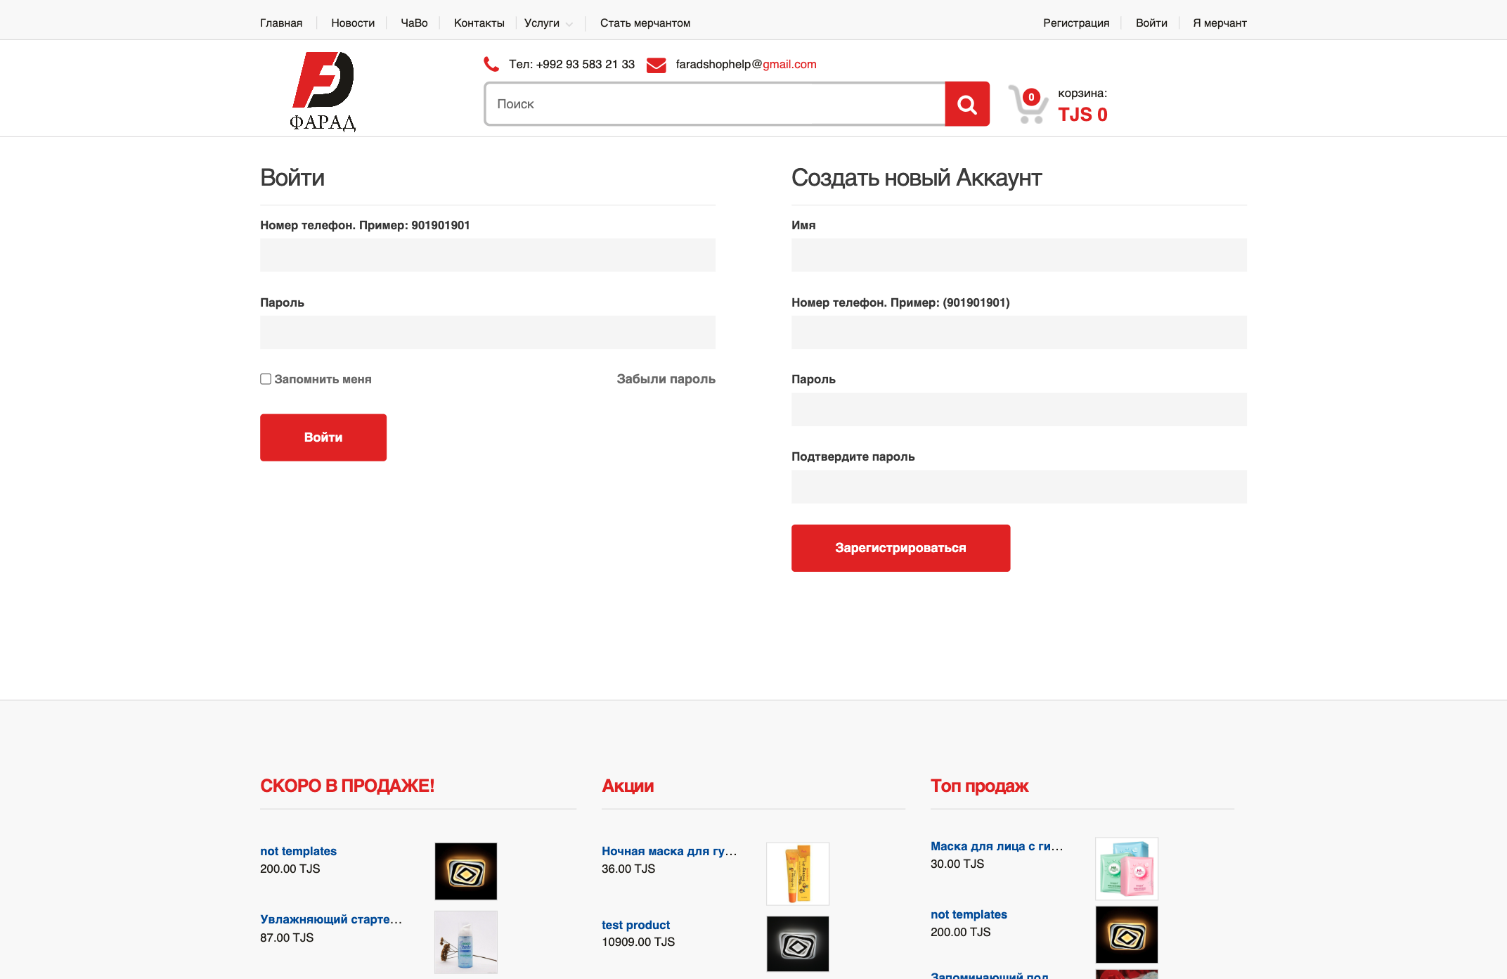This screenshot has width=1507, height=979.
Task: Open Новости in top menu
Action: 353,23
